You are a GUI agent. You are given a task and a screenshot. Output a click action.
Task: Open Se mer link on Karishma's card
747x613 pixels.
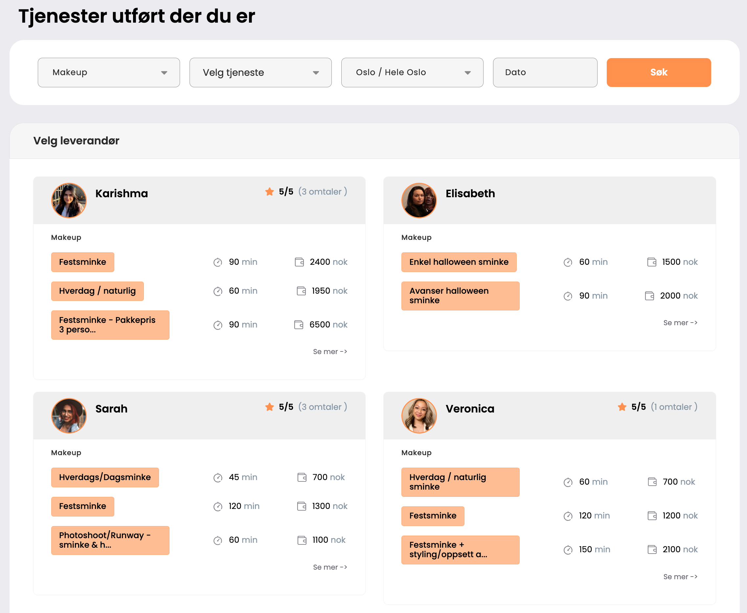(x=330, y=352)
